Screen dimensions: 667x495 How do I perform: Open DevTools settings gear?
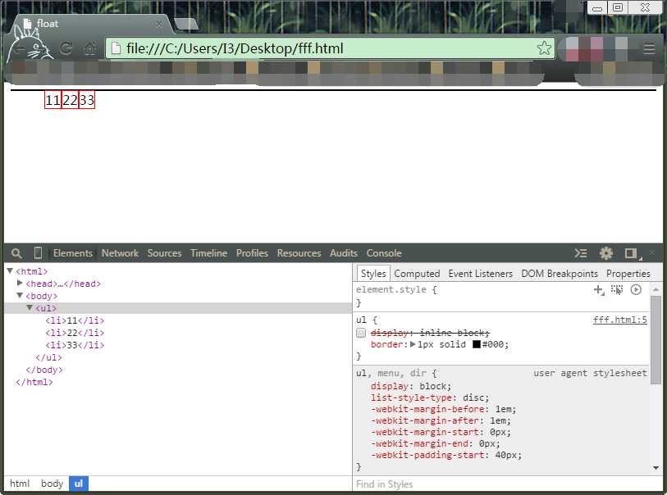pos(606,253)
